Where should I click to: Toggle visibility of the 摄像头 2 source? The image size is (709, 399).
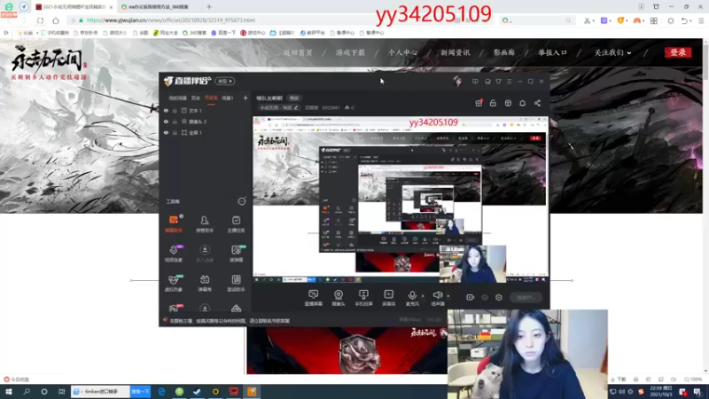click(166, 121)
